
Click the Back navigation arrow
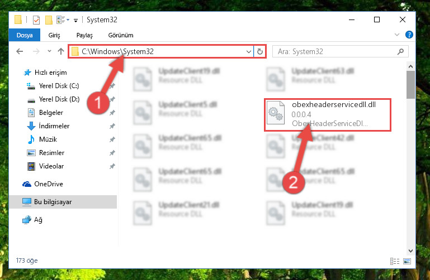tap(20, 51)
